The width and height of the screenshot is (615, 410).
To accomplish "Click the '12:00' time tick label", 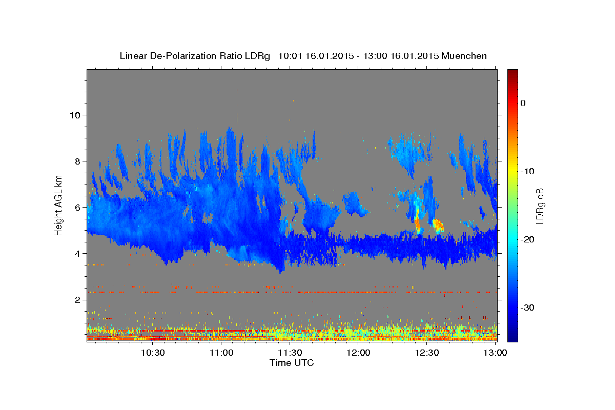I will (x=358, y=353).
